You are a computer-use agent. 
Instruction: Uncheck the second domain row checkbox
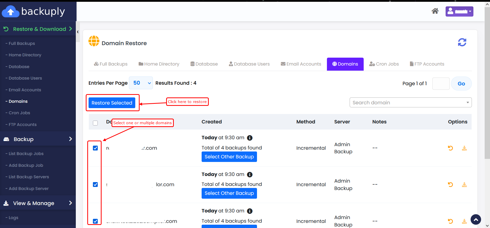click(x=95, y=184)
